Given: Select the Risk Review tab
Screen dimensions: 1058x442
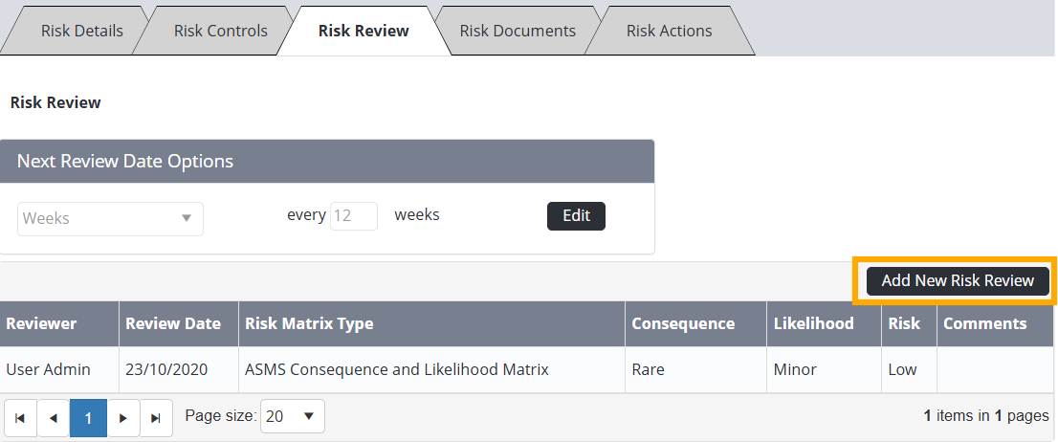Looking at the screenshot, I should [364, 31].
